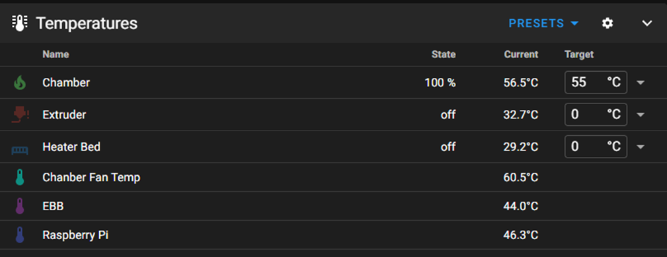
Task: Click the Heater Bed target temperature field
Action: coord(596,147)
